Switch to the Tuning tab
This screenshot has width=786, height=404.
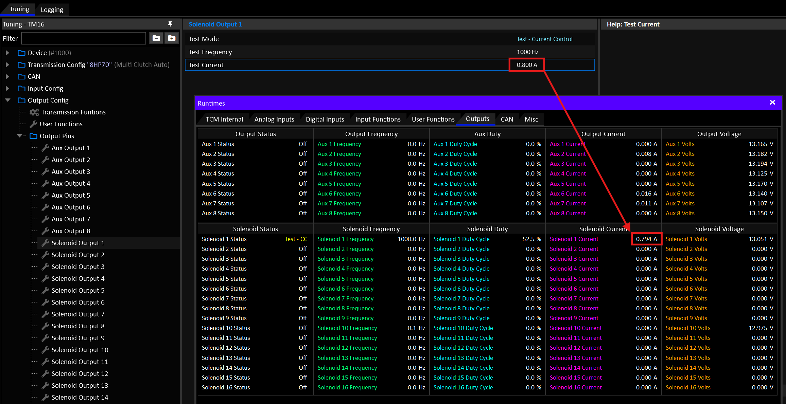tap(19, 9)
